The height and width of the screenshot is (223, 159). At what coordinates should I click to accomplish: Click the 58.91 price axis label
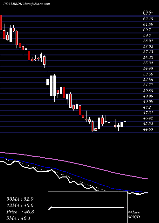[x=148, y=41]
